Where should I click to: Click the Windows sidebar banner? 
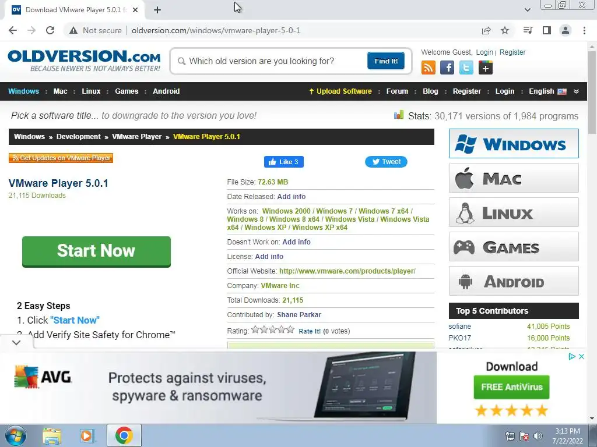514,143
